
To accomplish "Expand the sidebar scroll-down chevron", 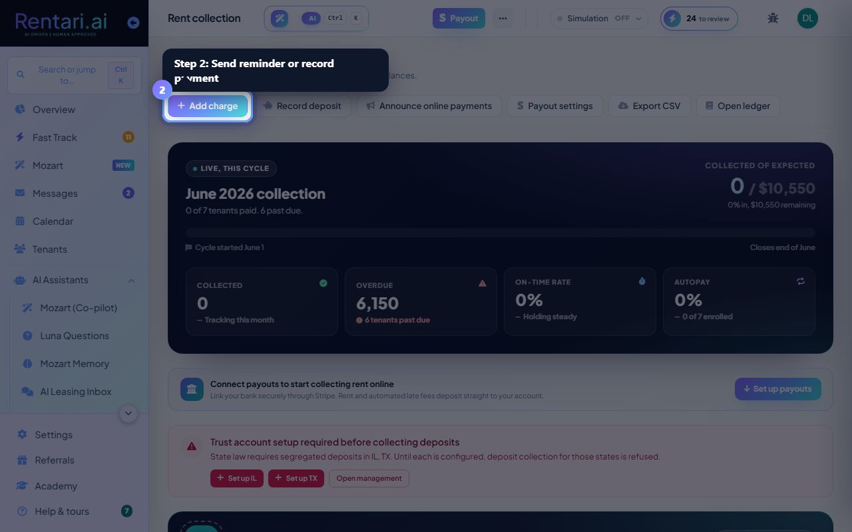I will [128, 413].
